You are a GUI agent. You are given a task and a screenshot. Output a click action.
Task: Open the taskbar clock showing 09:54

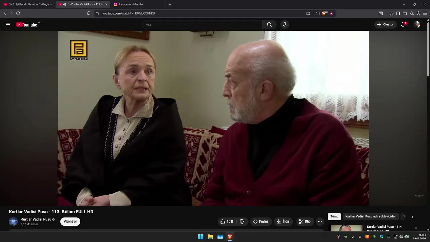pos(420,237)
